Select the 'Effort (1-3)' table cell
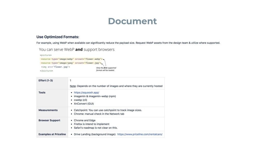This screenshot has height=149, width=265. (x=52, y=83)
